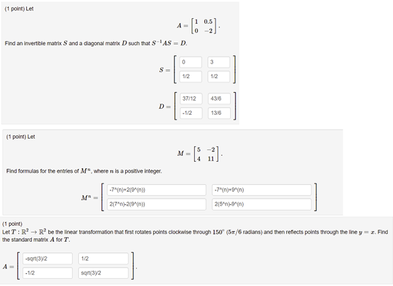
Task: Click the A entry containing -1/2
Action: (x=45, y=273)
